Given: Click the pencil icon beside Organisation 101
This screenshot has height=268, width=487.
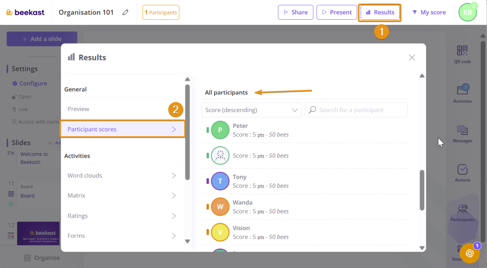Looking at the screenshot, I should (126, 12).
